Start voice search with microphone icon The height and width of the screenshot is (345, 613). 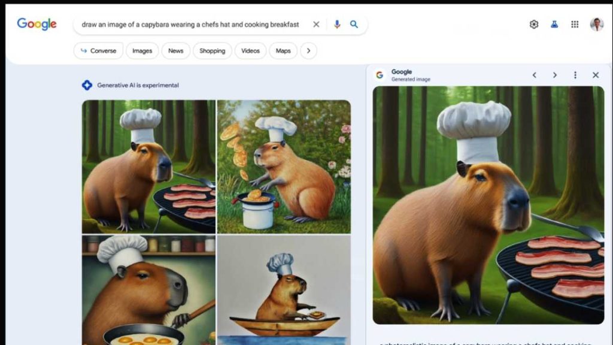[x=337, y=25]
